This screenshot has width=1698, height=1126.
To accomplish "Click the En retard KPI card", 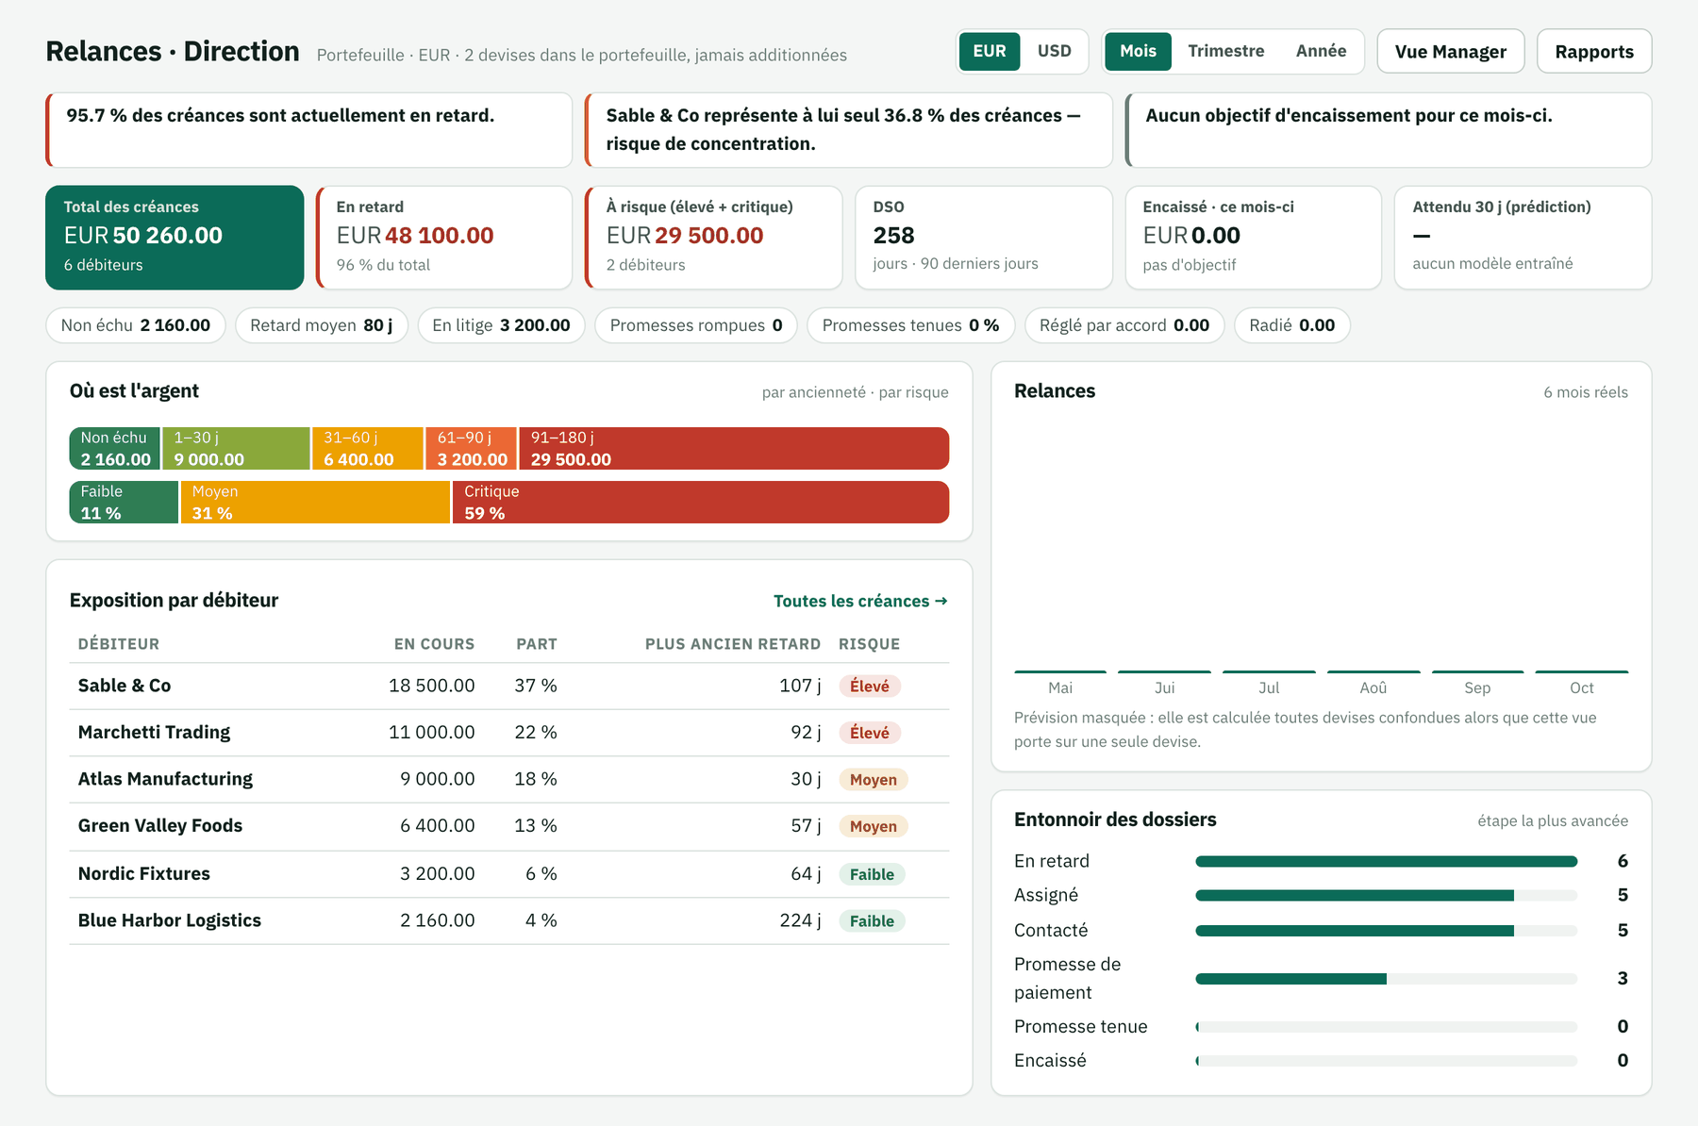I will (444, 237).
